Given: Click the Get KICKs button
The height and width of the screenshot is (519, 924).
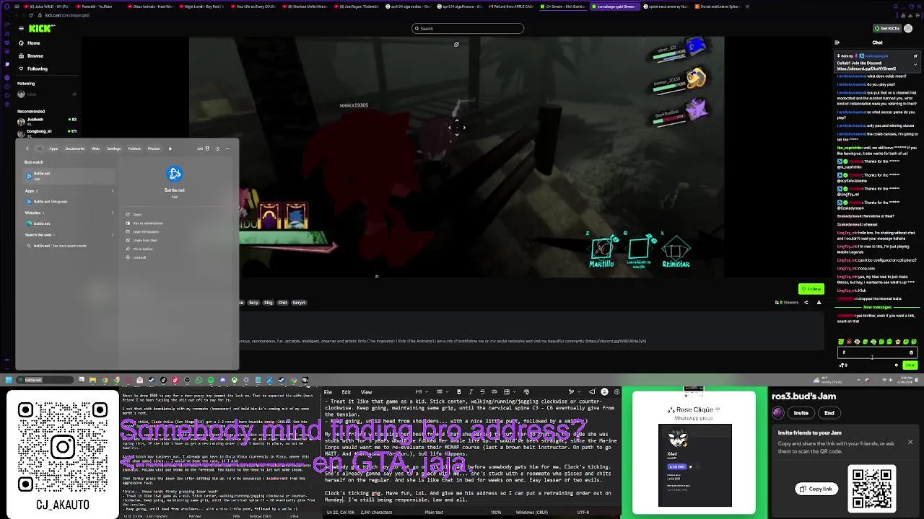Looking at the screenshot, I should [887, 28].
